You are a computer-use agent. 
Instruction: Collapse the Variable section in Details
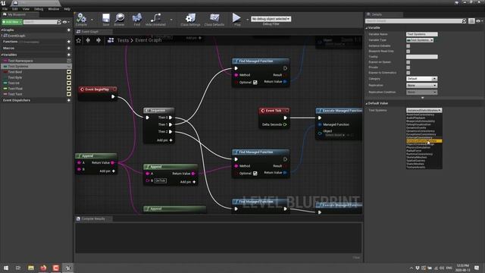(x=367, y=28)
